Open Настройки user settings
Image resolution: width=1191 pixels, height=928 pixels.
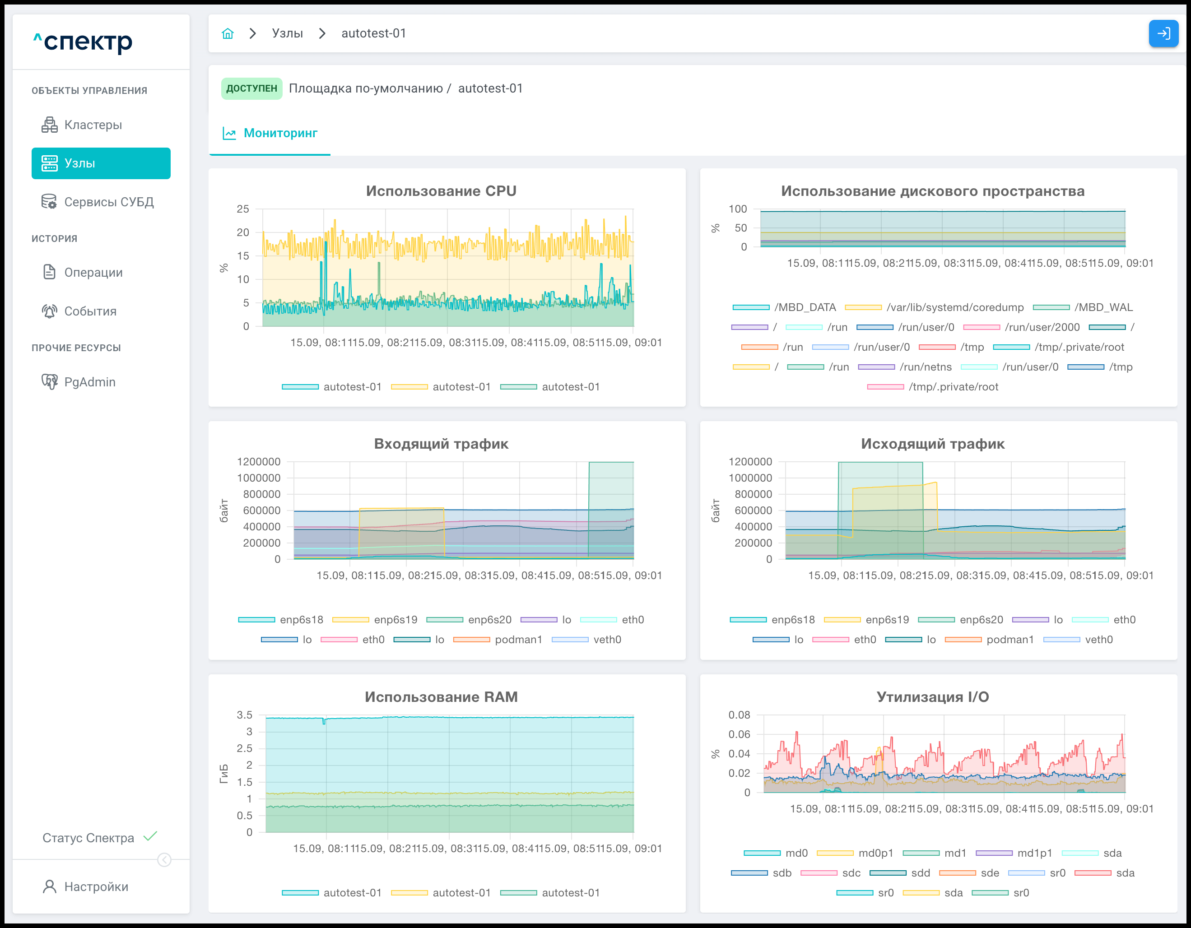pos(96,886)
